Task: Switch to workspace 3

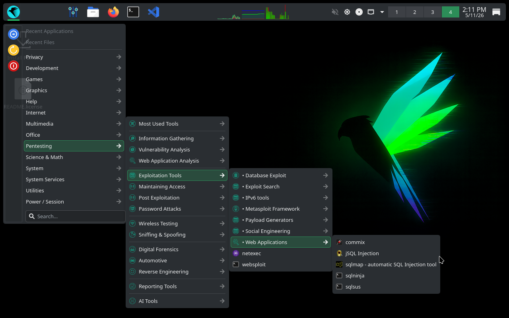Action: coord(433,12)
